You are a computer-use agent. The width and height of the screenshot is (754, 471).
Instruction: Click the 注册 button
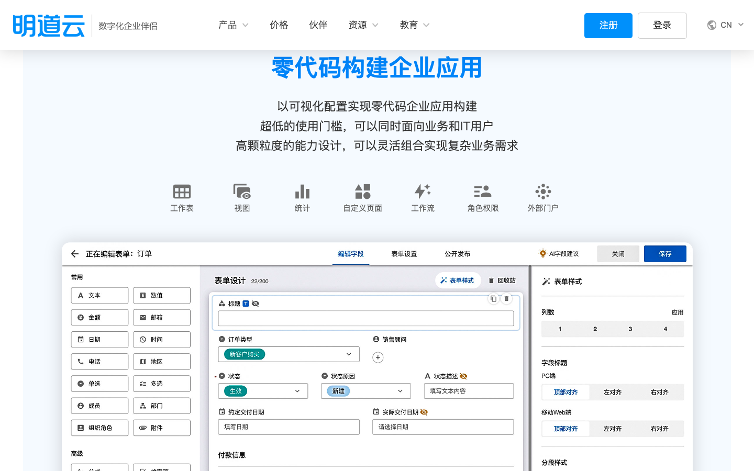(x=608, y=25)
